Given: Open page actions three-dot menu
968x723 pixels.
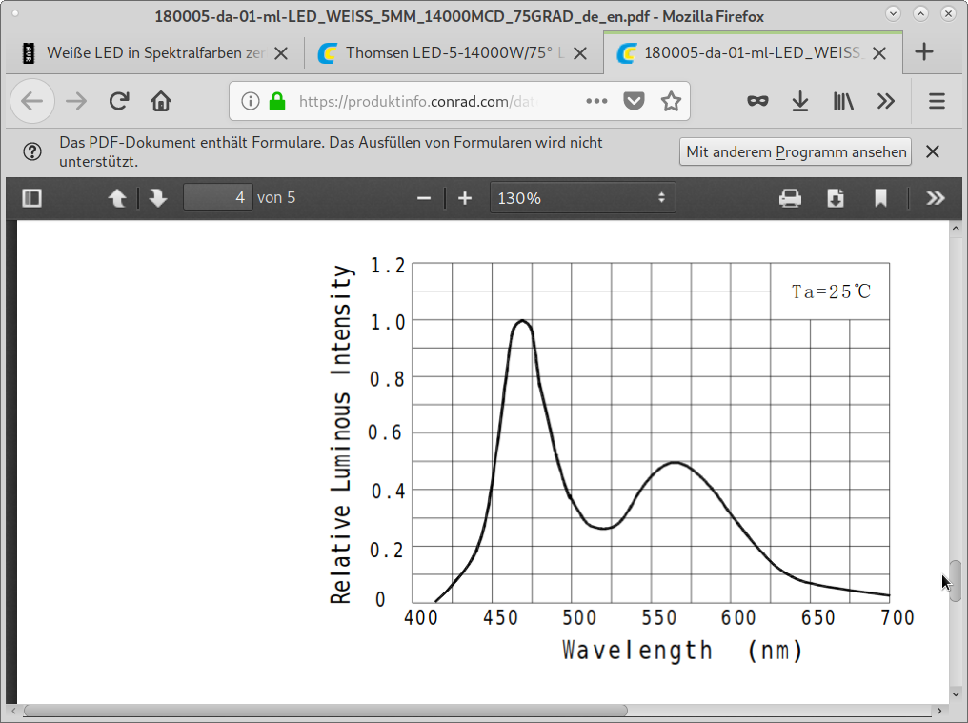Looking at the screenshot, I should pos(596,101).
